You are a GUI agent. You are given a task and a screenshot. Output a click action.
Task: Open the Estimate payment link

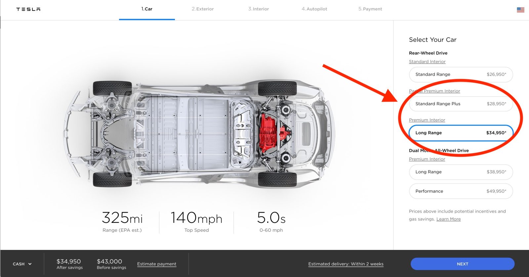157,264
